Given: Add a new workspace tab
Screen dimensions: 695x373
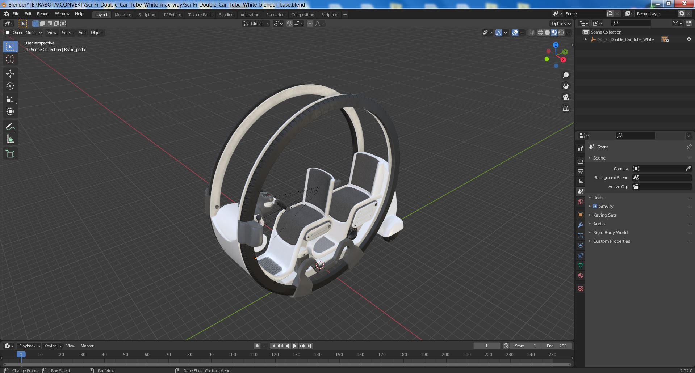Looking at the screenshot, I should point(345,15).
